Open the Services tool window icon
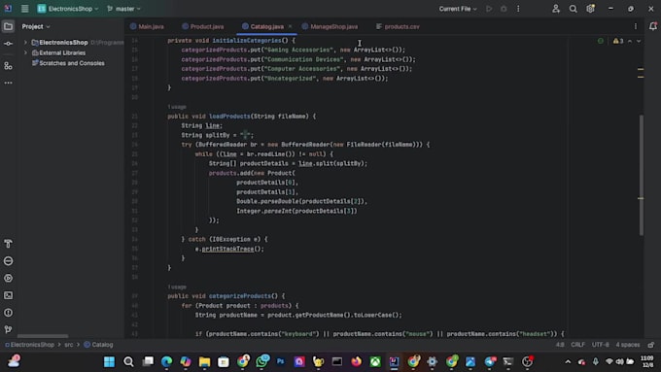This screenshot has height=372, width=661. pyautogui.click(x=8, y=260)
